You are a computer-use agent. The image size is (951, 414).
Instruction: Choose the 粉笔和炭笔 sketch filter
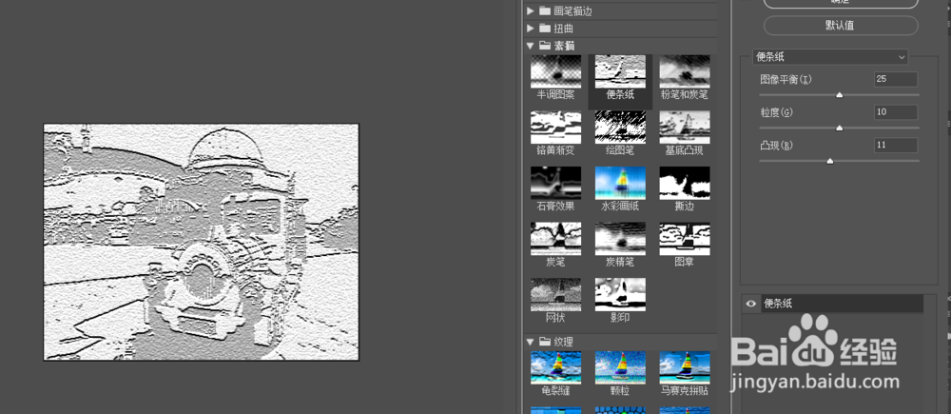pyautogui.click(x=685, y=71)
